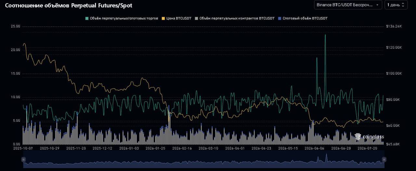Click the '2026-04-23' date label
Screen dimensions: 416x171
[x=261, y=148]
